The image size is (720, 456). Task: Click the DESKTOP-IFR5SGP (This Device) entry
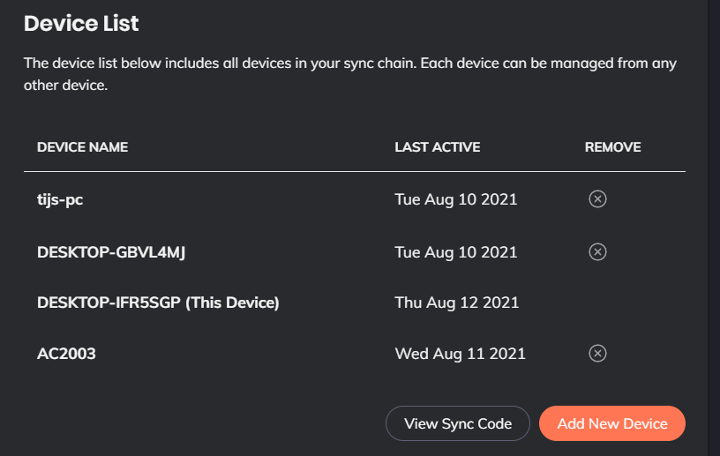158,303
